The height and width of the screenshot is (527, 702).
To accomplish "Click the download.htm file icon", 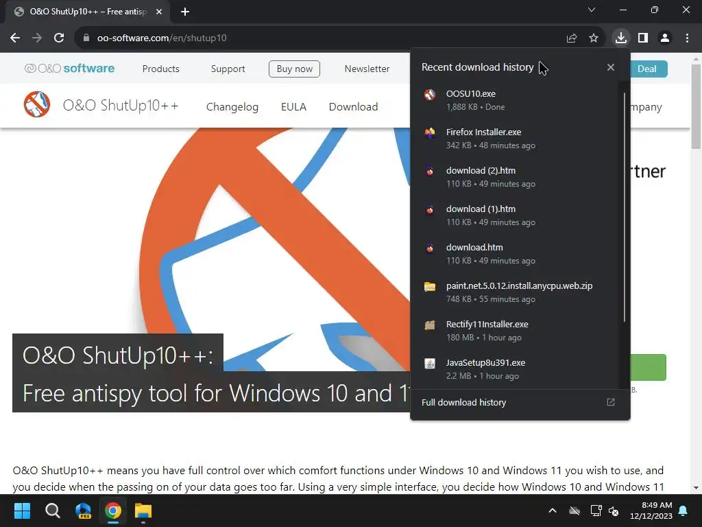I will pos(430,248).
